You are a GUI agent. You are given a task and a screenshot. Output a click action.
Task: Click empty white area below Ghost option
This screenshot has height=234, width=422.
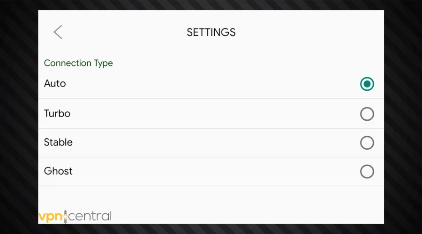point(211,201)
